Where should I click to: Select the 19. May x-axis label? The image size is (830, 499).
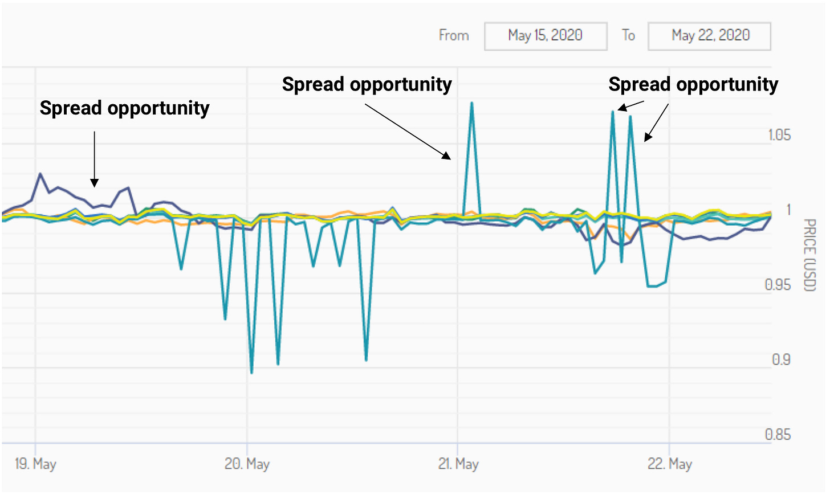click(x=35, y=464)
